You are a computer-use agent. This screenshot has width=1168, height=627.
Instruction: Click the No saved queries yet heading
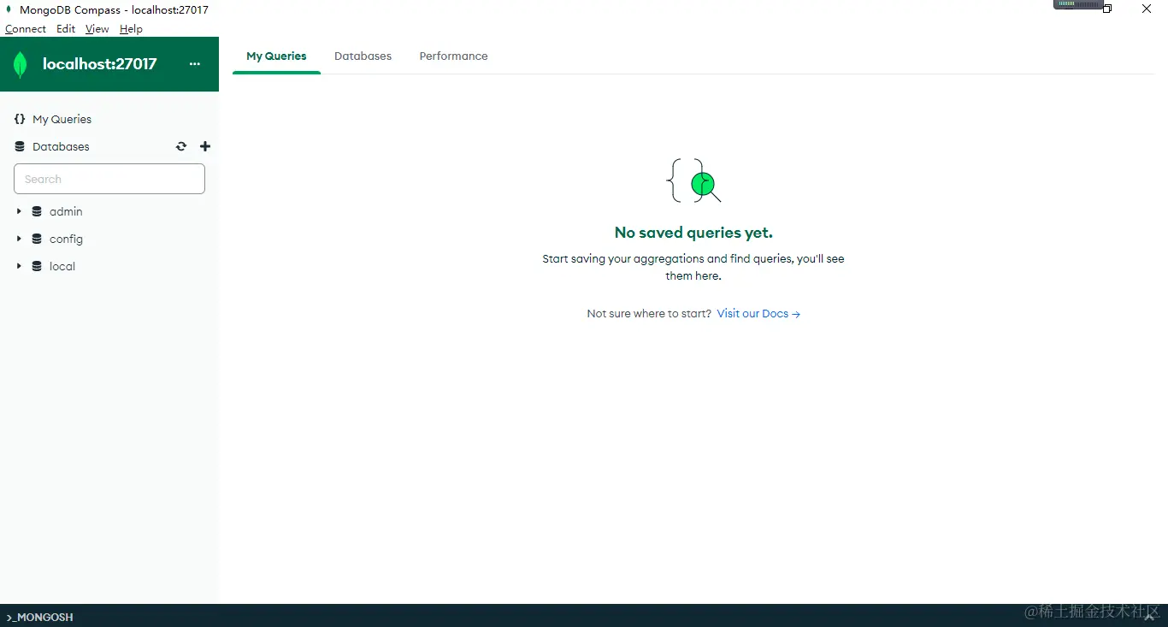point(693,233)
